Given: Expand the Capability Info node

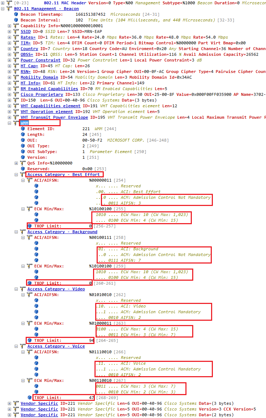Looking at the screenshot, I should [x=10, y=26].
